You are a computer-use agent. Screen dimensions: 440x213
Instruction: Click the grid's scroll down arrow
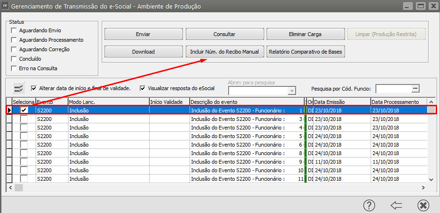[x=431, y=179]
